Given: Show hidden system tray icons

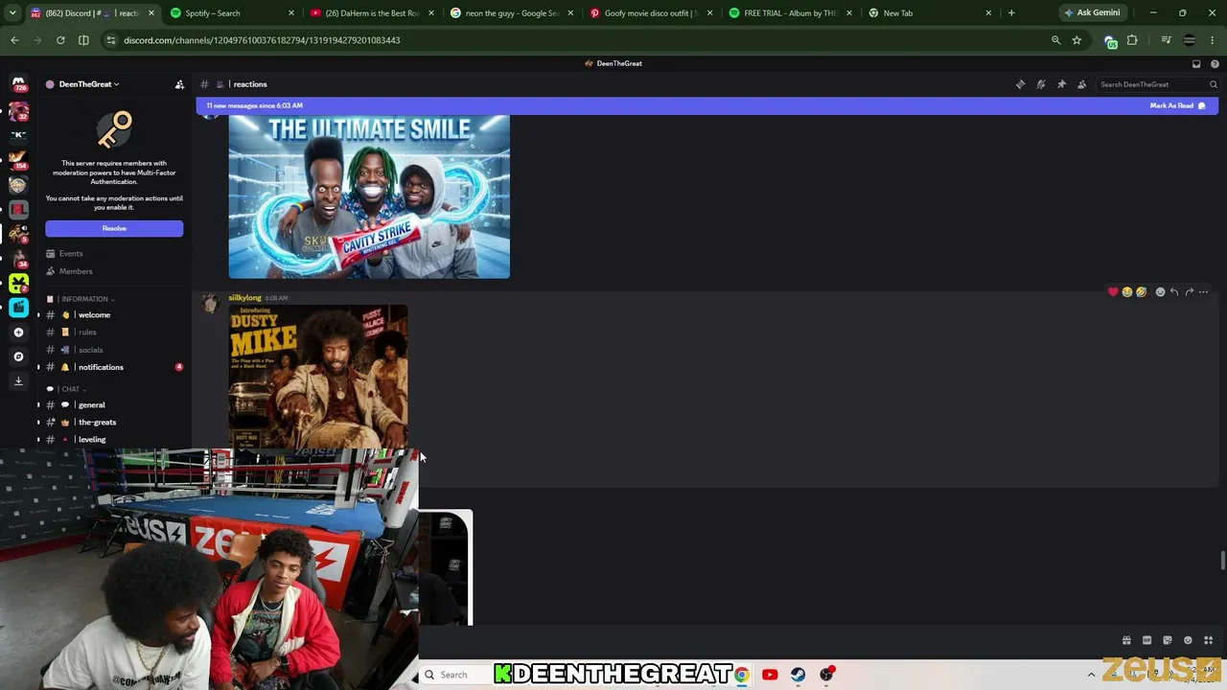Looking at the screenshot, I should tap(1091, 675).
